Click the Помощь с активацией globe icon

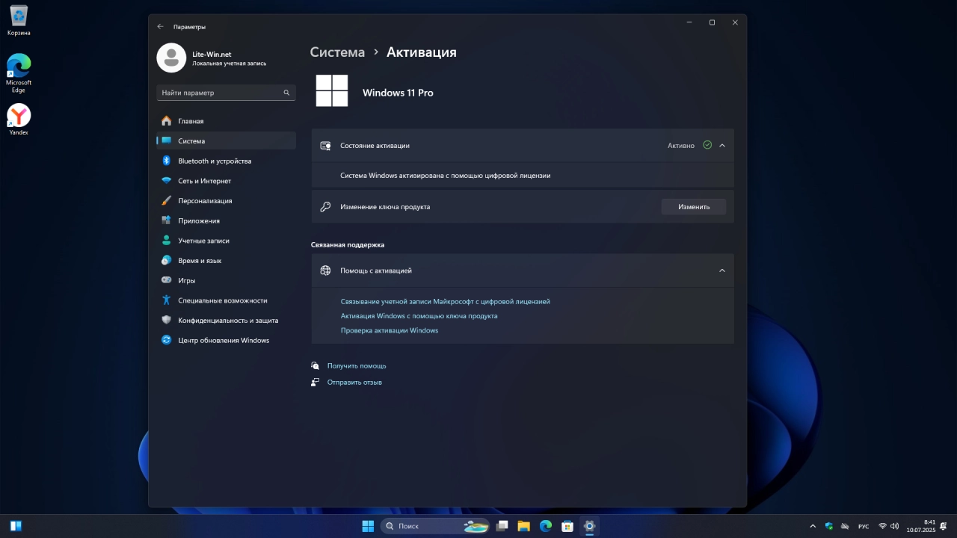point(325,270)
